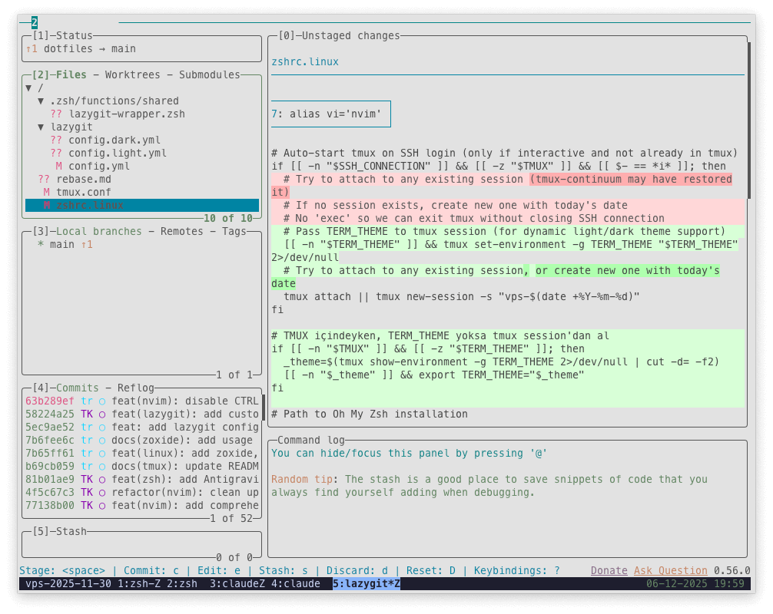The image size is (773, 614).
Task: Select the highlighted zshrc.linux file
Action: coord(142,206)
